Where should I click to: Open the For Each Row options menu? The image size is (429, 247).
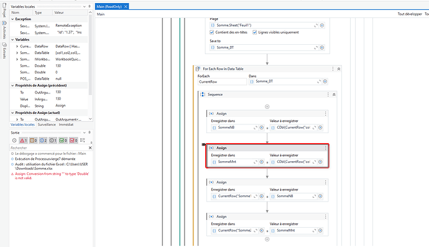333,69
